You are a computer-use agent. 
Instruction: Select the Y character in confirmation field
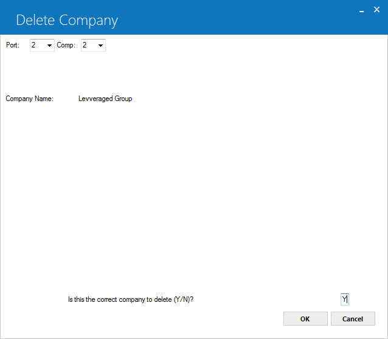tap(344, 299)
